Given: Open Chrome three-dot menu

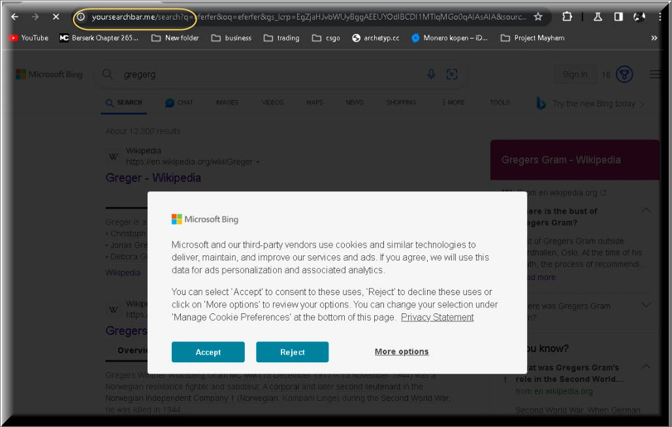Looking at the screenshot, I should coord(660,17).
